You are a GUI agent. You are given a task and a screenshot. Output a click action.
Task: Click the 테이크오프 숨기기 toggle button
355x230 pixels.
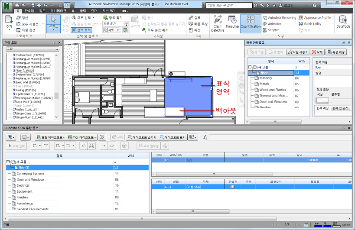click(x=141, y=137)
